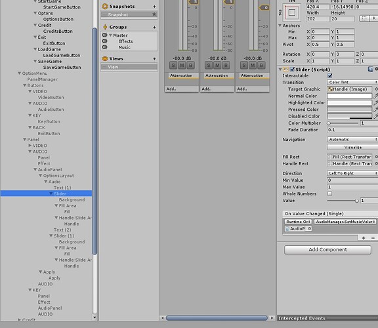
Task: Add a new On Value Changed entry
Action: [x=364, y=238]
